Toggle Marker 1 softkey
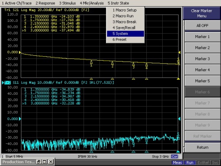 tap(202, 37)
